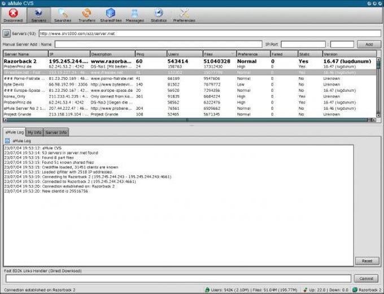Click the 543414 users value
Viewport: 384px width, 294px height.
[x=178, y=61]
